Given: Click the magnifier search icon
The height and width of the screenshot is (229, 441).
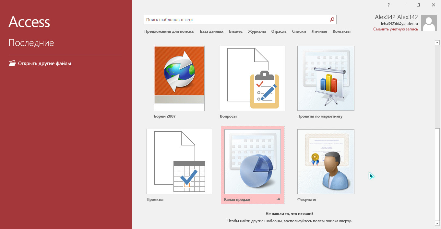Looking at the screenshot, I should point(332,20).
